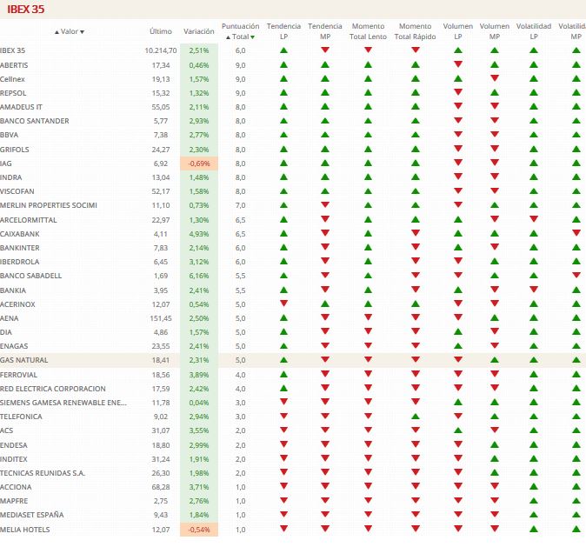Click Cellnex Volumen MP red down arrow
The image size is (586, 547).
[495, 78]
